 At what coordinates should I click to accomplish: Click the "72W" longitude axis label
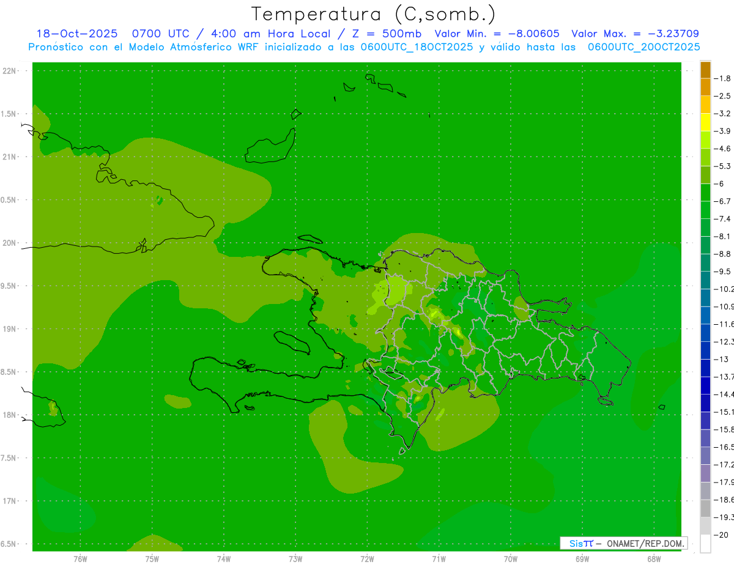tap(367, 559)
